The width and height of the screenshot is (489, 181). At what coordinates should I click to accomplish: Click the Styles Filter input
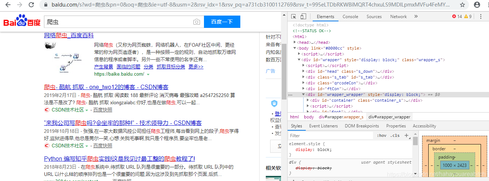click(x=331, y=136)
